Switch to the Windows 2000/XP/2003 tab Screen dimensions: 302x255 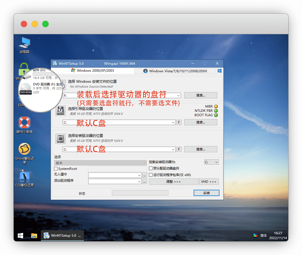(93, 71)
